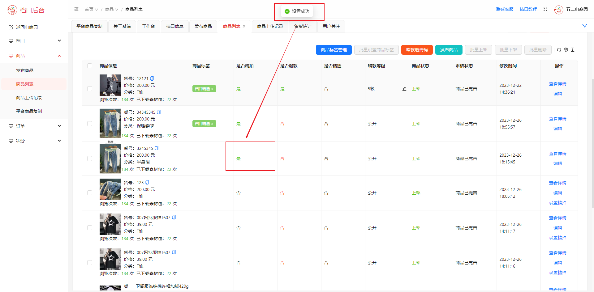Check the row for item 12121
This screenshot has width=594, height=292.
(x=90, y=89)
